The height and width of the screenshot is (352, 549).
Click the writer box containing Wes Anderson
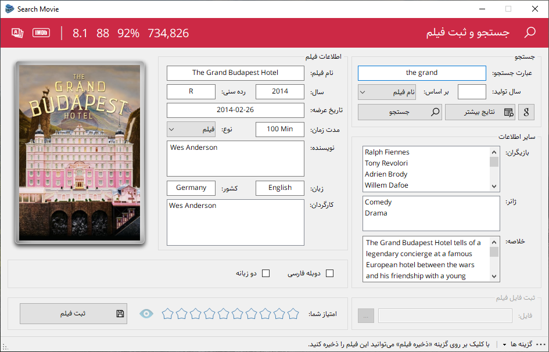pos(235,159)
